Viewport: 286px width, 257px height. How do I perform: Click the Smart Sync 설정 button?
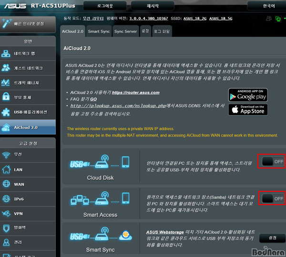tap(272, 238)
